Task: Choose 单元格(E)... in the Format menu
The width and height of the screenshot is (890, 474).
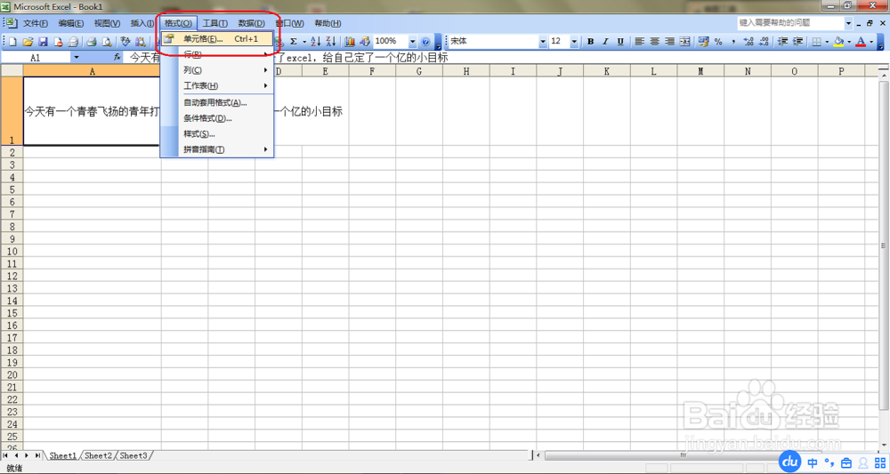Action: [x=217, y=39]
